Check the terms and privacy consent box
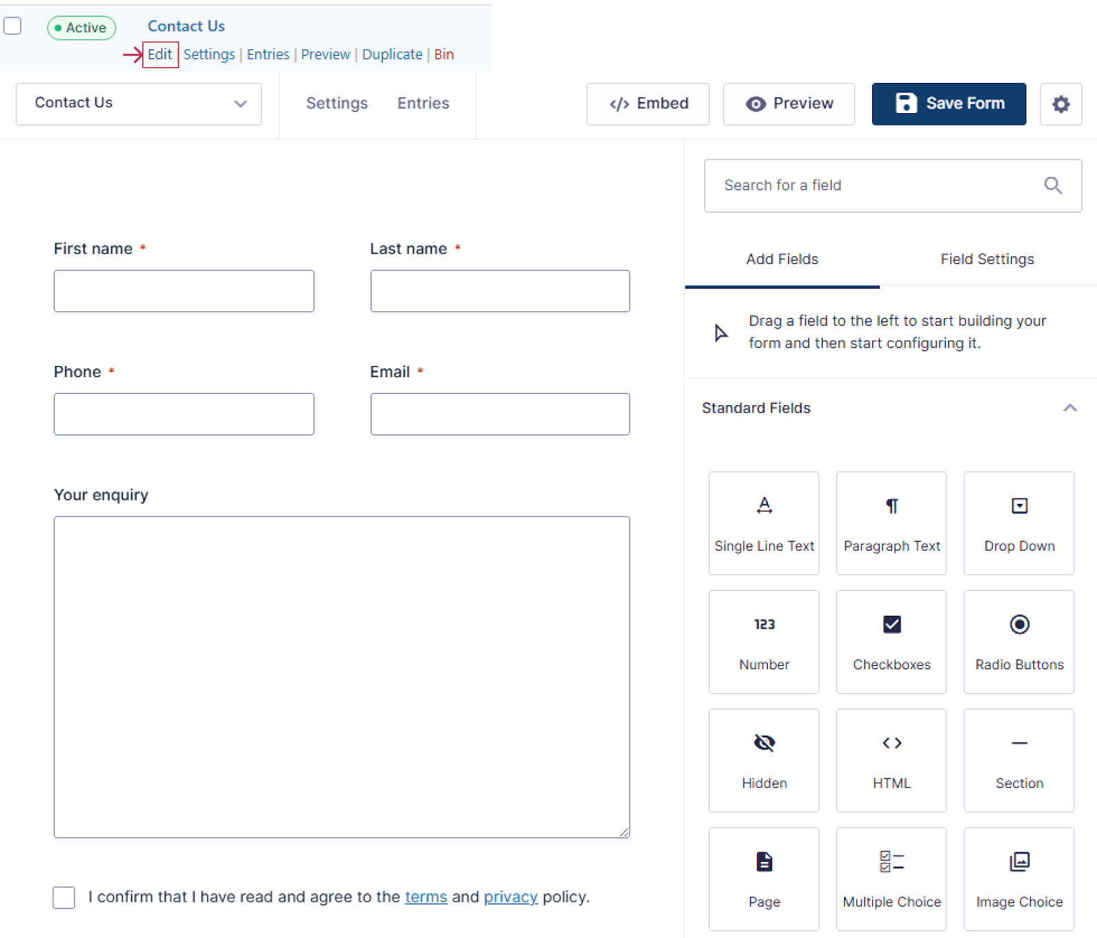1097x938 pixels. pyautogui.click(x=64, y=897)
